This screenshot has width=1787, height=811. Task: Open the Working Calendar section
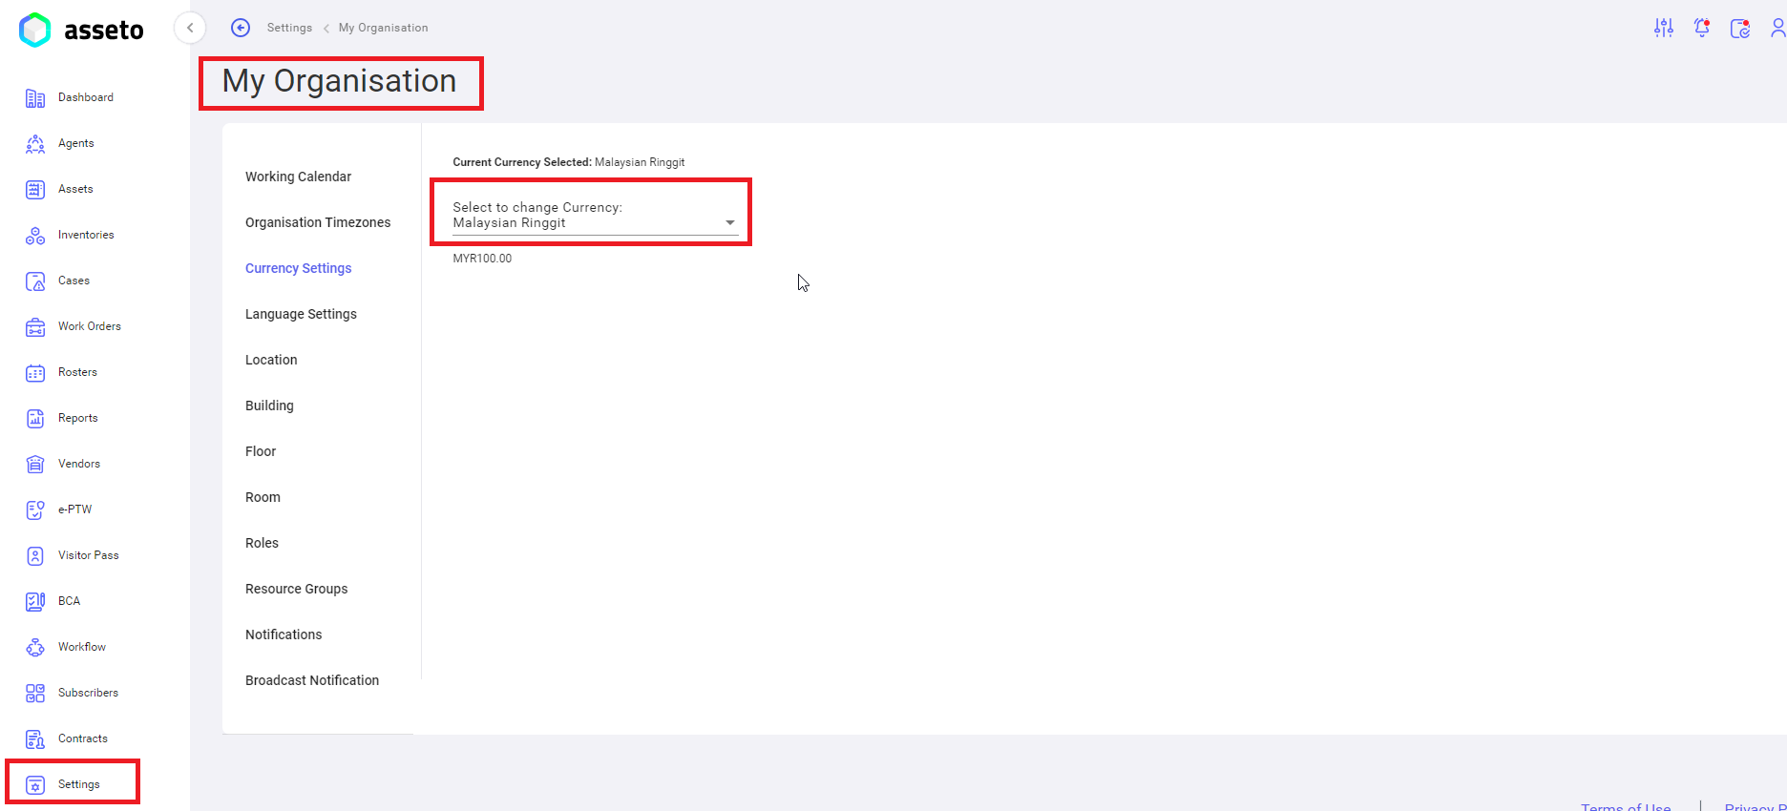coord(298,177)
